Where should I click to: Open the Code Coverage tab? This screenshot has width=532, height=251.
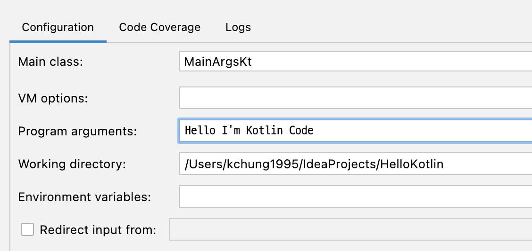click(x=159, y=27)
